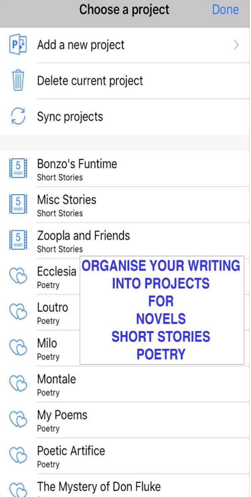The width and height of the screenshot is (251, 497).
Task: Tap the trash can delete icon
Action: [18, 81]
